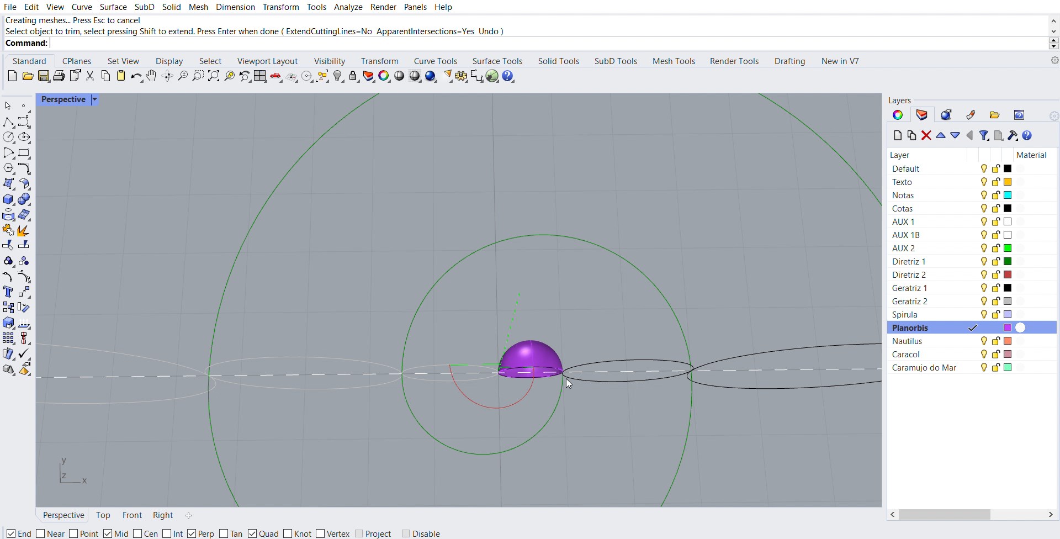1060x539 pixels.
Task: Click the command history scroll up arrow
Action: [1054, 20]
